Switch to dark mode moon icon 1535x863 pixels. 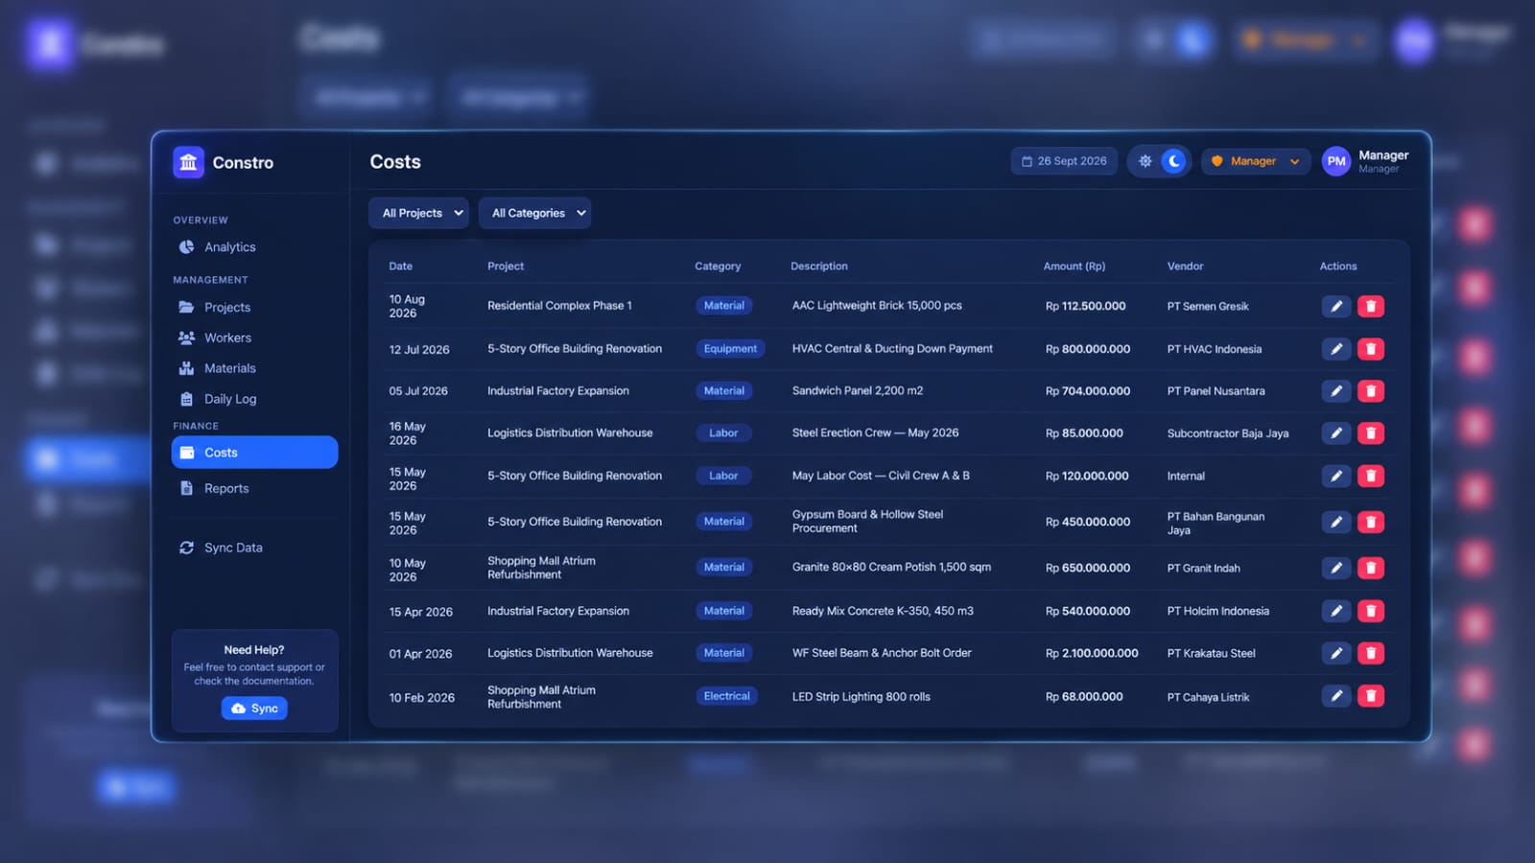coord(1173,161)
